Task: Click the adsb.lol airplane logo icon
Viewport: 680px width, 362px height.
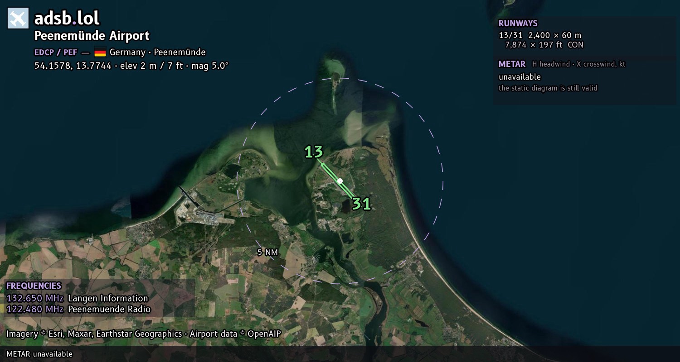Action: [x=18, y=18]
